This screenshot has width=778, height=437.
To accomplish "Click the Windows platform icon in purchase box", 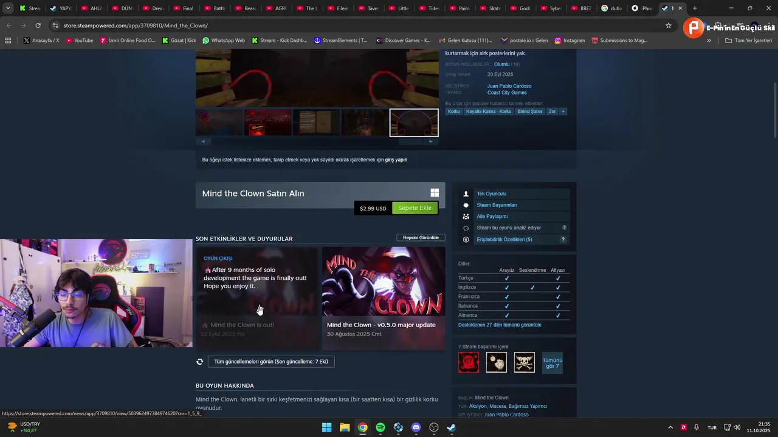I will pyautogui.click(x=435, y=193).
